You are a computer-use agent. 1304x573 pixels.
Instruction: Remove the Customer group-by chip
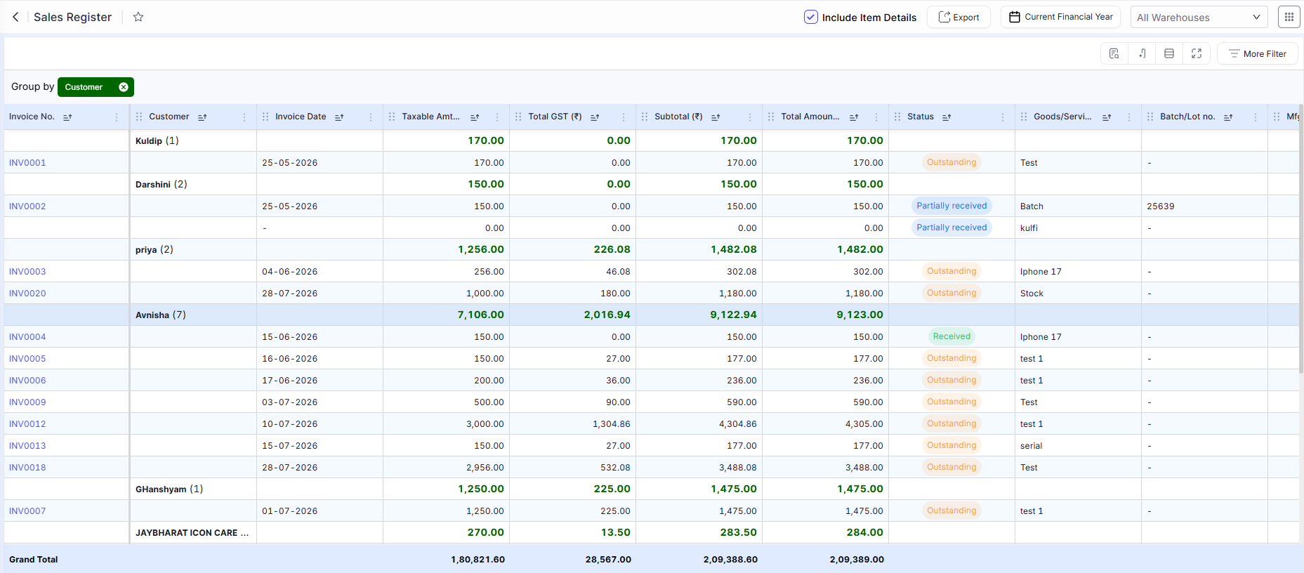(124, 87)
